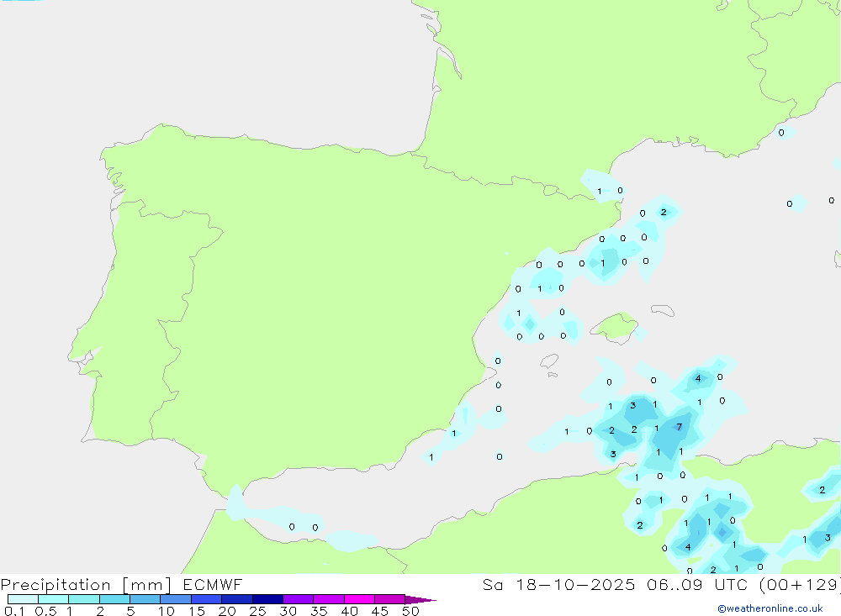The width and height of the screenshot is (841, 616).
Task: Select the 0.5–1 mm legend color box
Action: pos(53,599)
